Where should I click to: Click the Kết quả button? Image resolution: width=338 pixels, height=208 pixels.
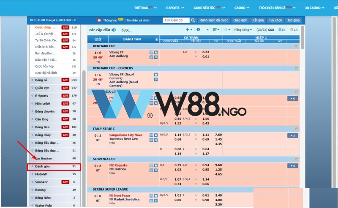258,20
